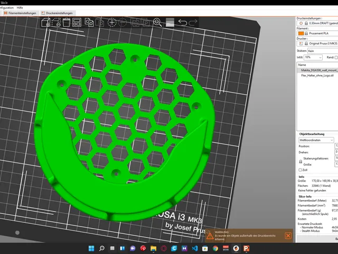Click the Split to parts icon
338x254 pixels.
[x=146, y=22]
